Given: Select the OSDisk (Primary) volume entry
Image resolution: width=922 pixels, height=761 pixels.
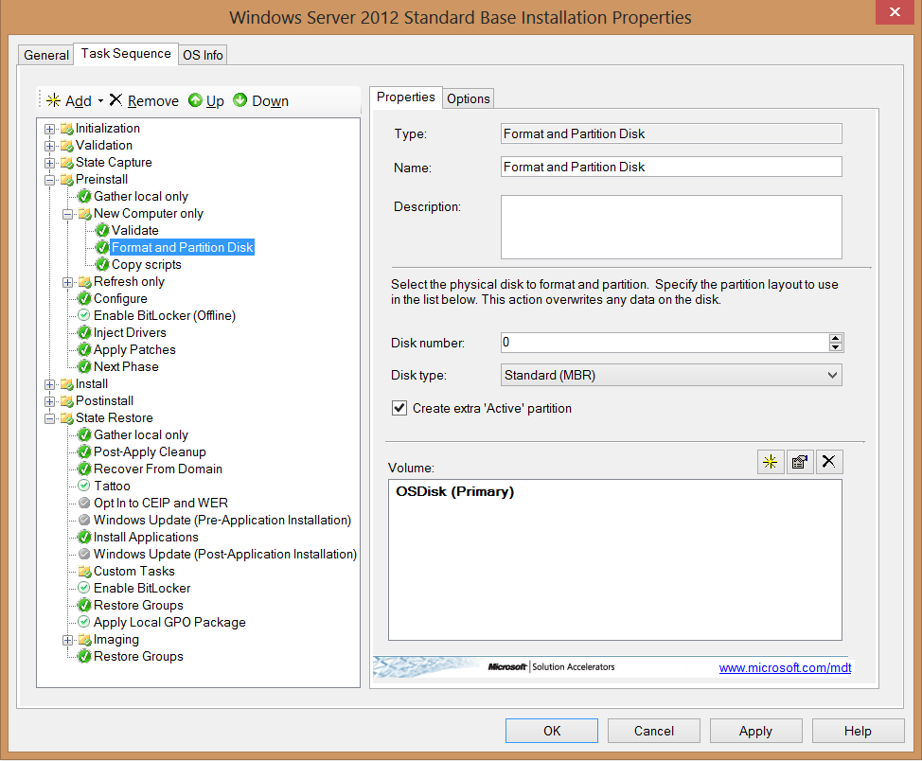Looking at the screenshot, I should click(x=455, y=491).
